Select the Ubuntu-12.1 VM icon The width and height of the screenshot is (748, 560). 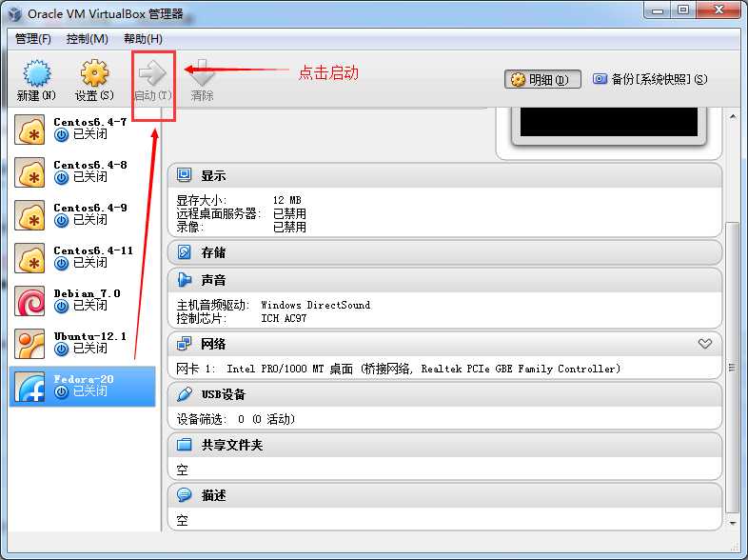[x=30, y=344]
